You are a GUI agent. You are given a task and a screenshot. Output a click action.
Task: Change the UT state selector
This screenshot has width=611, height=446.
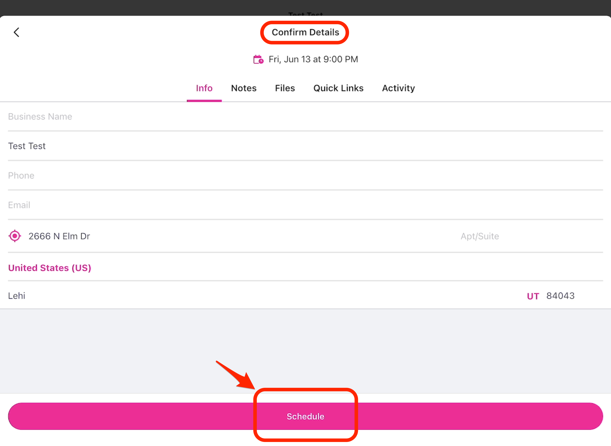[x=533, y=296]
